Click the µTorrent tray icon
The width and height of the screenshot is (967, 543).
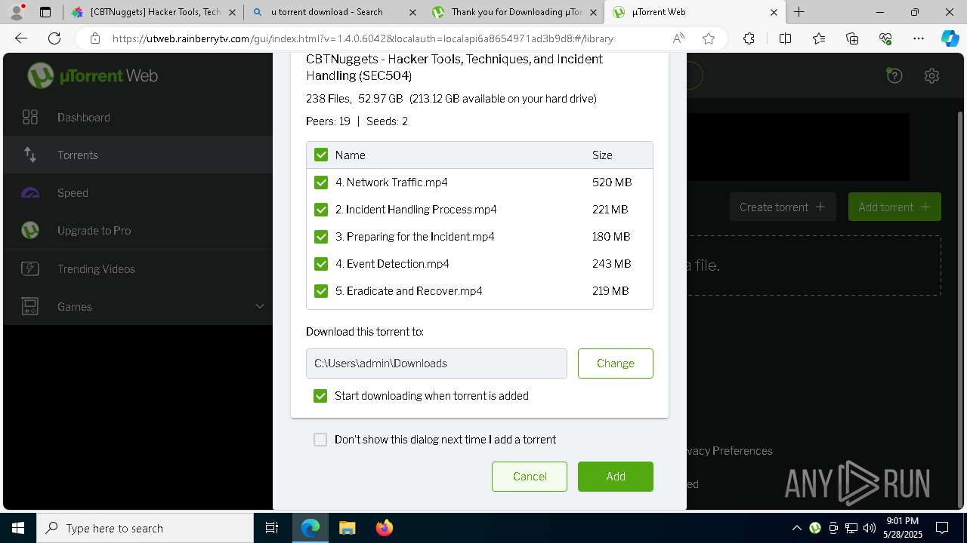click(x=815, y=528)
